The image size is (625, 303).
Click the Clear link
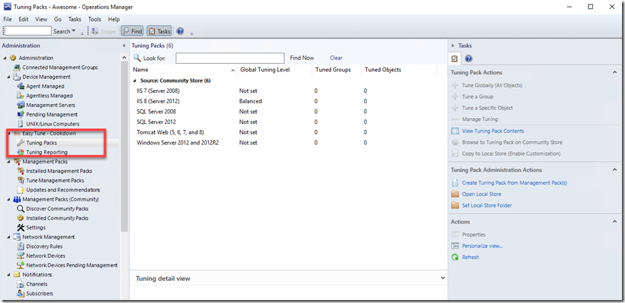tap(336, 58)
